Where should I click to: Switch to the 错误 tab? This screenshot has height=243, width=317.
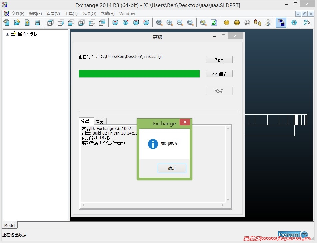pyautogui.click(x=99, y=121)
